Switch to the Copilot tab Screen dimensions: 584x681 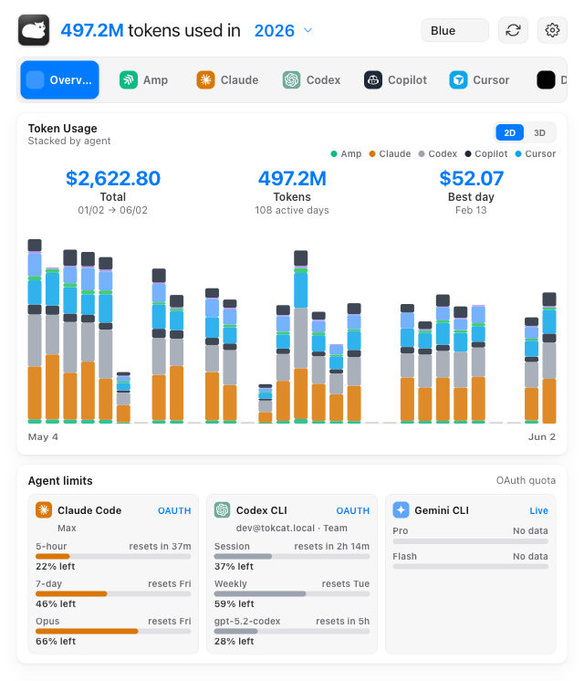click(395, 80)
